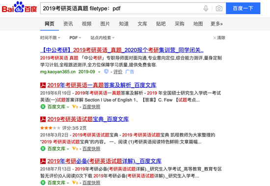Click the green badge icon under 2019年考研英语一真题 result

point(43,107)
